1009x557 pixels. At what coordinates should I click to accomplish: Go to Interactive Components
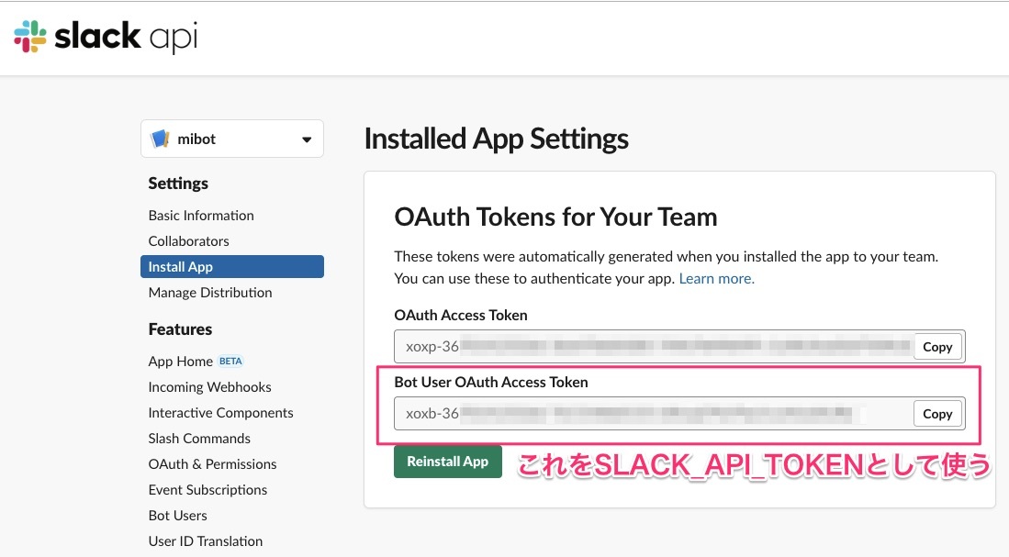(x=220, y=413)
